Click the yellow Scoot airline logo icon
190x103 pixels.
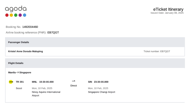pyautogui.click(x=11, y=82)
